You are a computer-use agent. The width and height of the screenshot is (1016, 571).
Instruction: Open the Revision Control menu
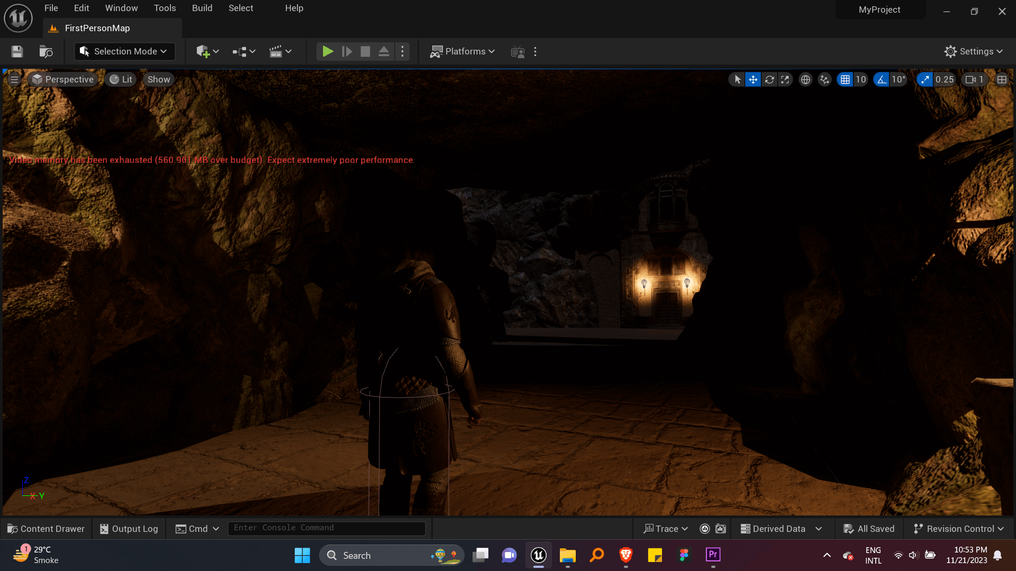(x=958, y=529)
